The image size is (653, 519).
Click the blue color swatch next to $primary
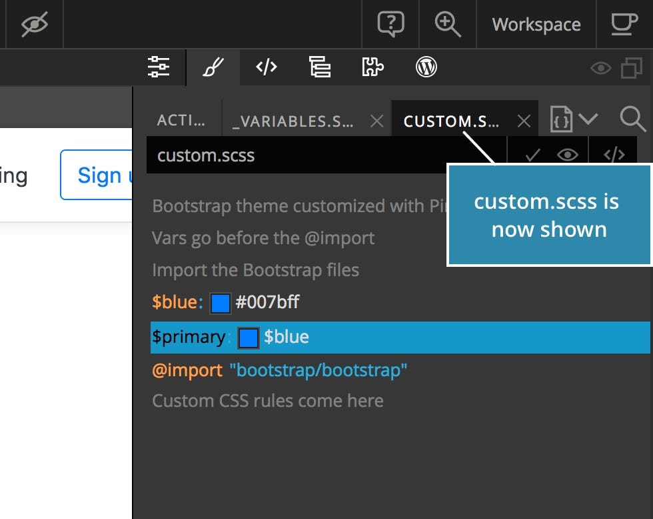248,338
